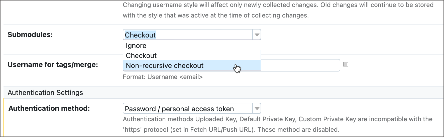The width and height of the screenshot is (444, 137).
Task: Click the Submodules label
Action: click(30, 34)
